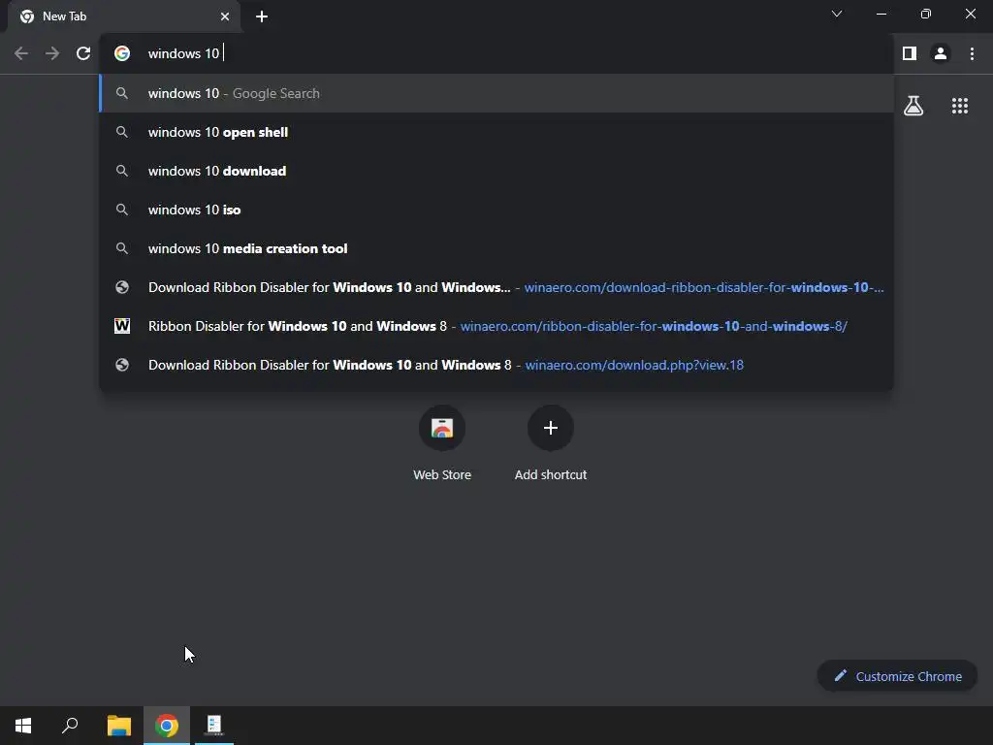Expand the tab search chevron
This screenshot has height=745, width=993.
[837, 14]
